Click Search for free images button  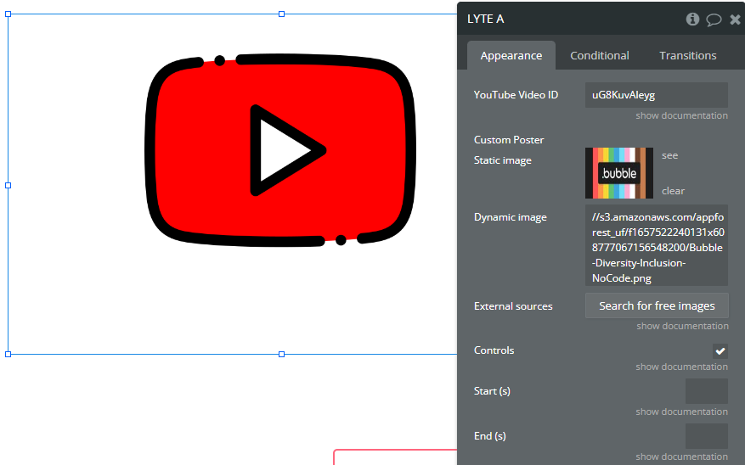657,305
